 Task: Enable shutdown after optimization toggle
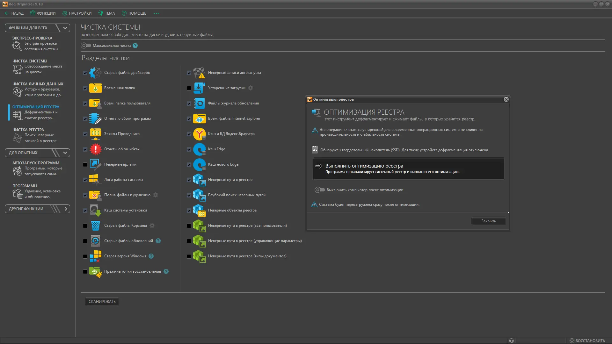point(320,190)
